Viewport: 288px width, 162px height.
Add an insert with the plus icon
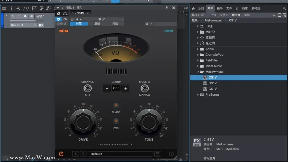62,8
